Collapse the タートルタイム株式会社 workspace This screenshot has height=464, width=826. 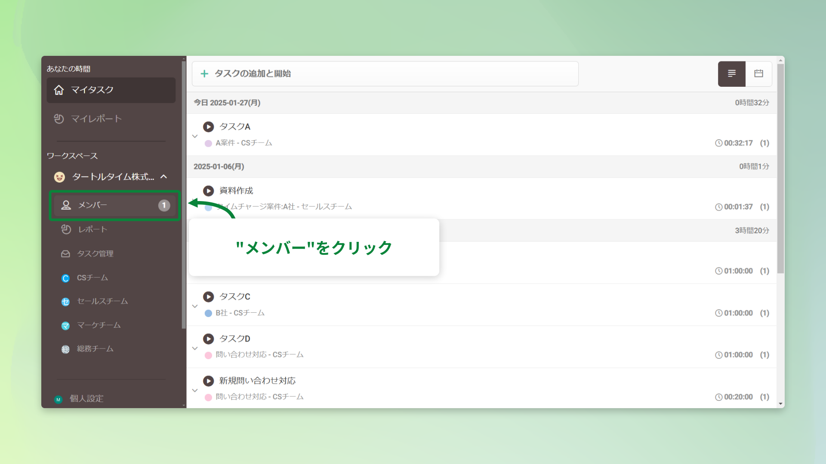click(163, 177)
